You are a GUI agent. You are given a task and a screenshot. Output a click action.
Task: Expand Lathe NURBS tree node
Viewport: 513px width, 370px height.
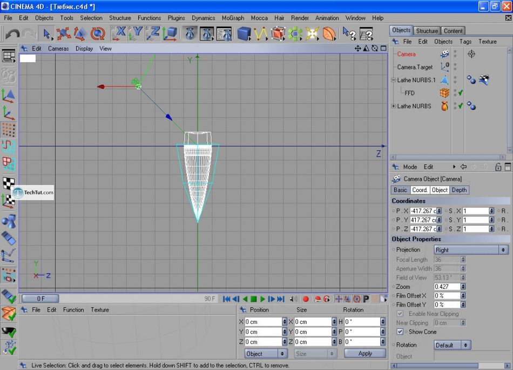click(x=394, y=106)
